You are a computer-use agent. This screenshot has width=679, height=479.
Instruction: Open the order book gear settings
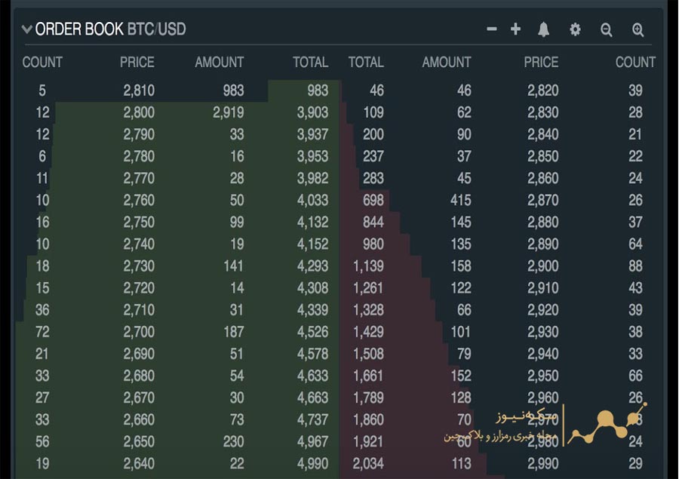coord(576,29)
